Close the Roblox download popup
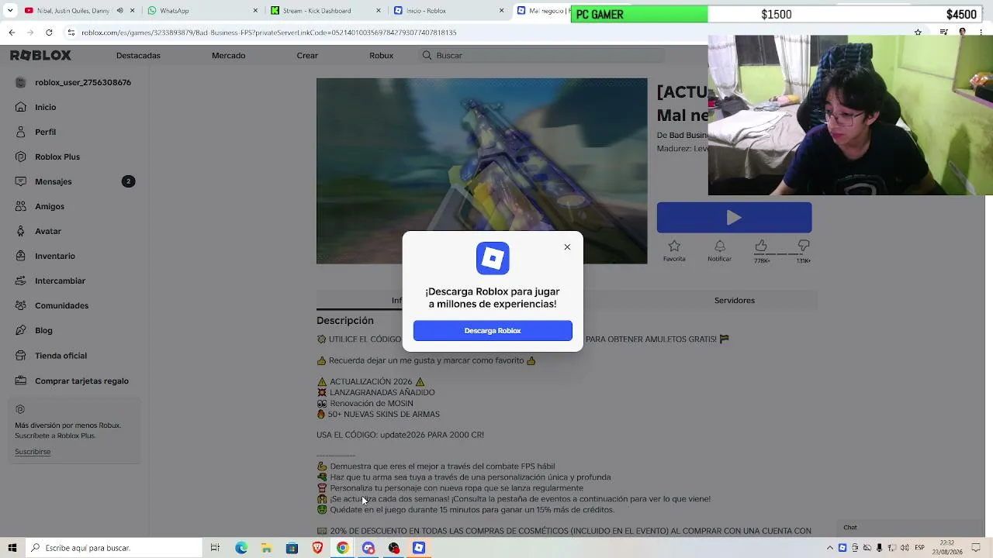This screenshot has height=558, width=993. coord(567,247)
